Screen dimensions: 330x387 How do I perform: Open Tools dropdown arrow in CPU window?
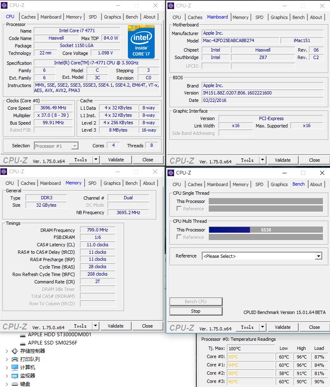tap(96, 160)
